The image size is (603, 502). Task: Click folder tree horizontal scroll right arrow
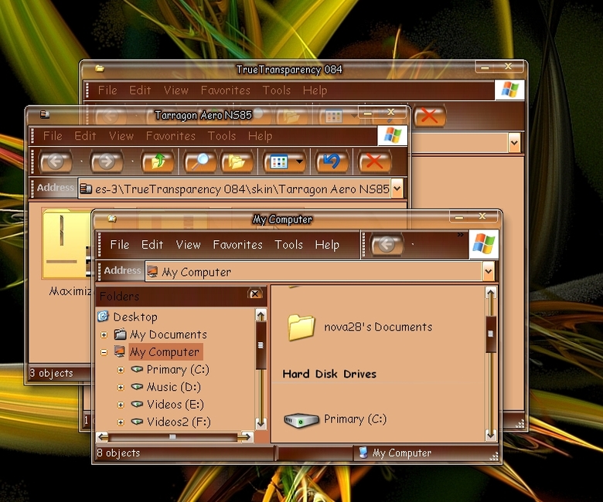point(245,436)
